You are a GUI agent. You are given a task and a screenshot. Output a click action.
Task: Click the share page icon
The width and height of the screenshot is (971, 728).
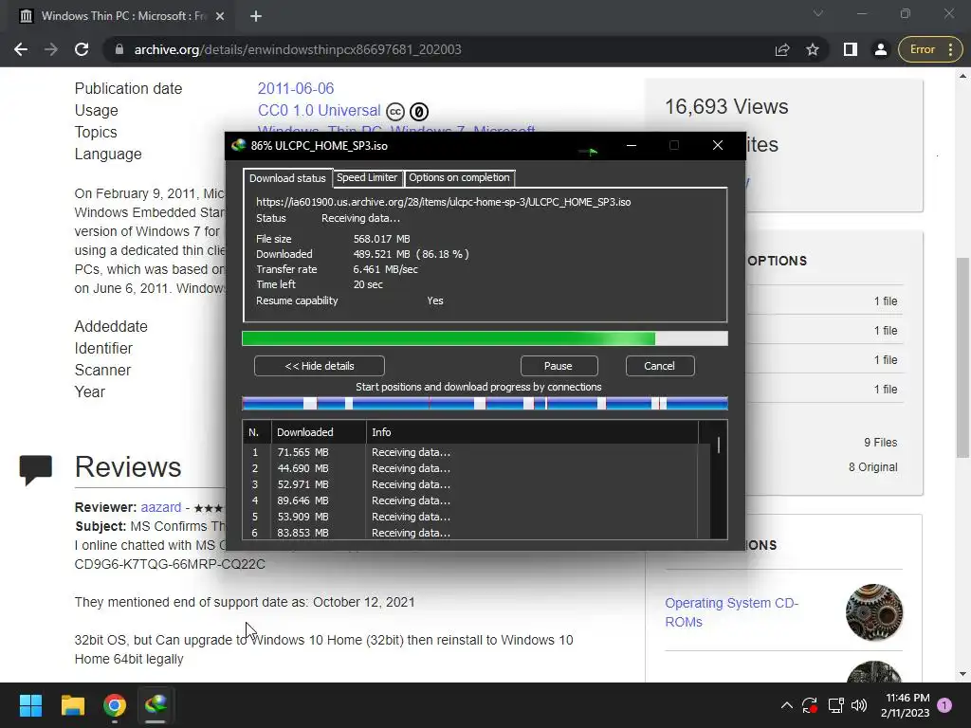782,49
